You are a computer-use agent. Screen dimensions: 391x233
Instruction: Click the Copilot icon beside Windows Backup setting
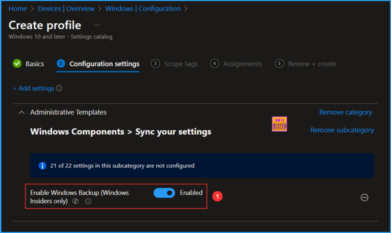[76, 201]
